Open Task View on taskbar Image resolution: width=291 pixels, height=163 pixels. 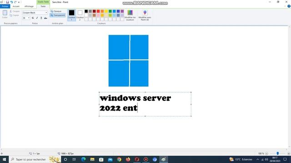tap(74, 159)
